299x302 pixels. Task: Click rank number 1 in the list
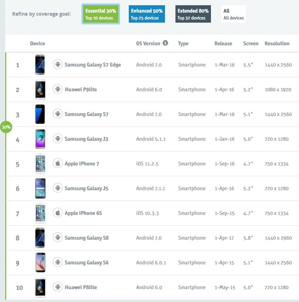click(17, 65)
